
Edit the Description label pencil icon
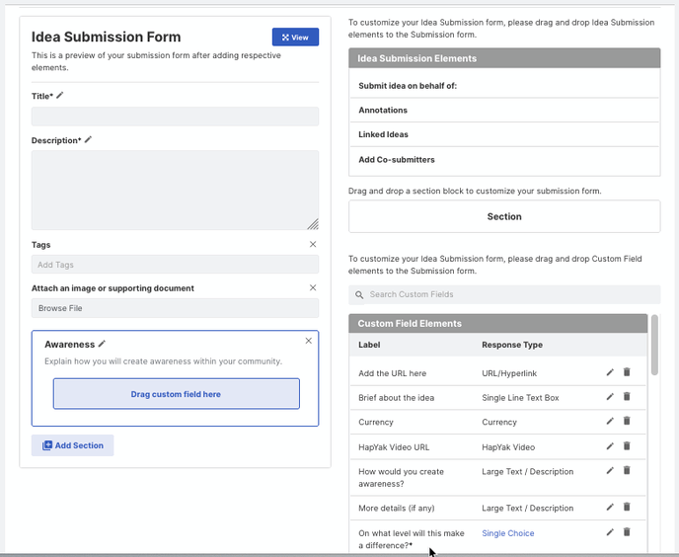[x=88, y=139]
